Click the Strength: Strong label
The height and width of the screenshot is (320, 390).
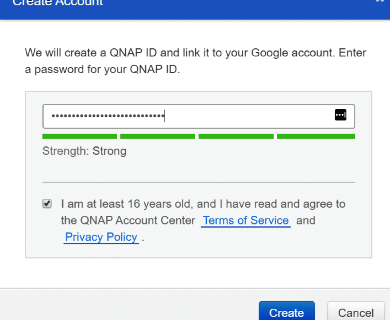84,151
